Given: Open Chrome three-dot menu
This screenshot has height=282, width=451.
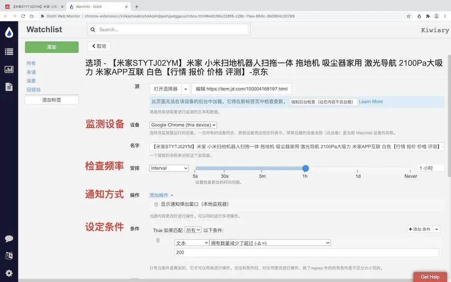Looking at the screenshot, I should pos(445,16).
